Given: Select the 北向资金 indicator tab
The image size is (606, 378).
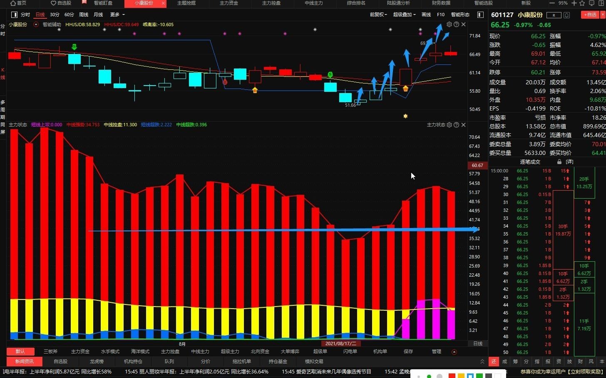Looking at the screenshot, I should click(x=260, y=351).
